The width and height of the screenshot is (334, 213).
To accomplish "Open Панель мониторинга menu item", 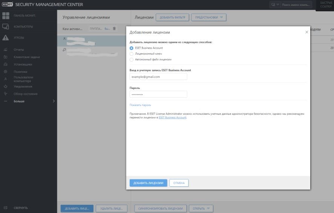I will point(25,15).
